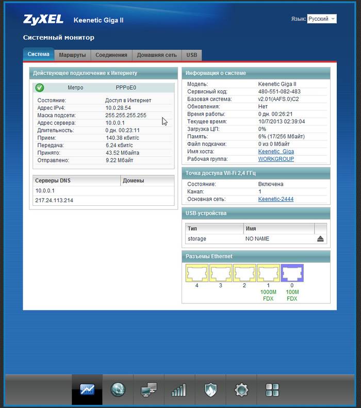Select DNS server row 217.24.113.214
This screenshot has height=408, width=361.
point(104,200)
